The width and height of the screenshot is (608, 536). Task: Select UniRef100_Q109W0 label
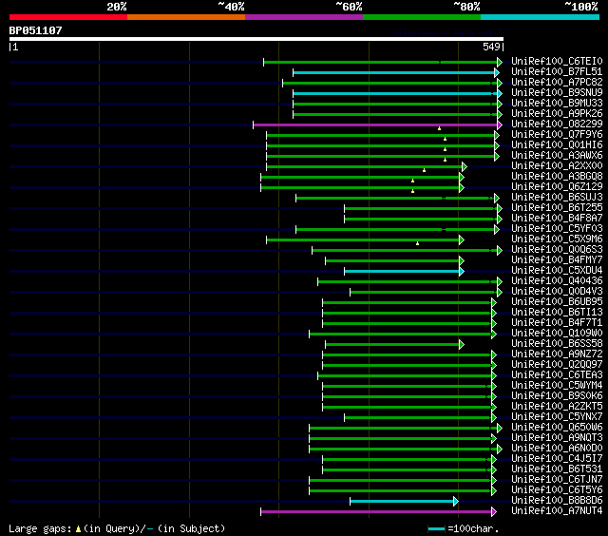point(557,334)
